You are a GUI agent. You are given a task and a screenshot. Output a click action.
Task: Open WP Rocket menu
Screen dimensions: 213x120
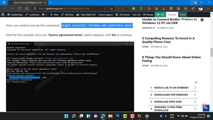148,15
